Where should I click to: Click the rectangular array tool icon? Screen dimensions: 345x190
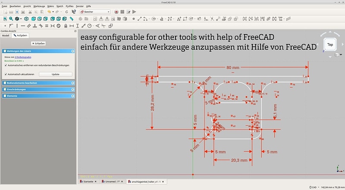click(288, 19)
